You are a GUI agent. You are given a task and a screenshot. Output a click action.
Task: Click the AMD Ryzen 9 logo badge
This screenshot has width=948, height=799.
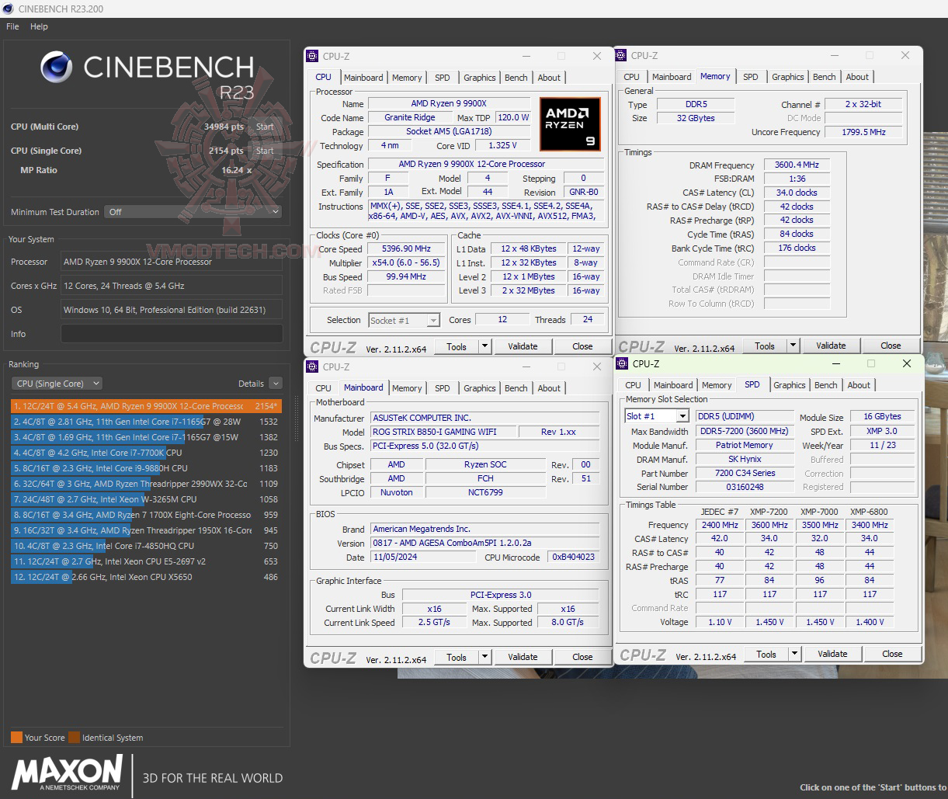coord(571,124)
